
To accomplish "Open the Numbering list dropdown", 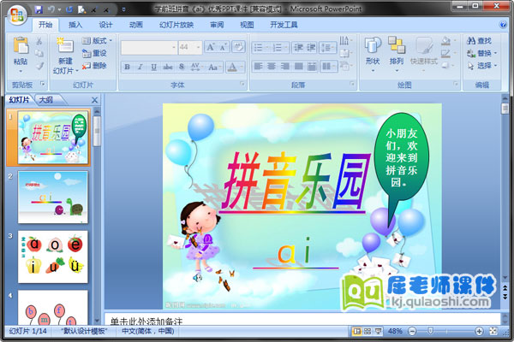I will pyautogui.click(x=286, y=48).
